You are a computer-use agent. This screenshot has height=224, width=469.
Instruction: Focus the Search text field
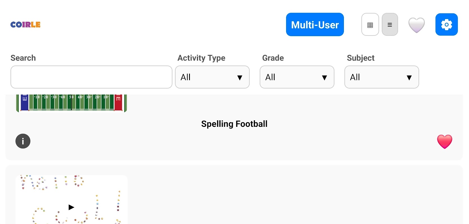(x=91, y=77)
